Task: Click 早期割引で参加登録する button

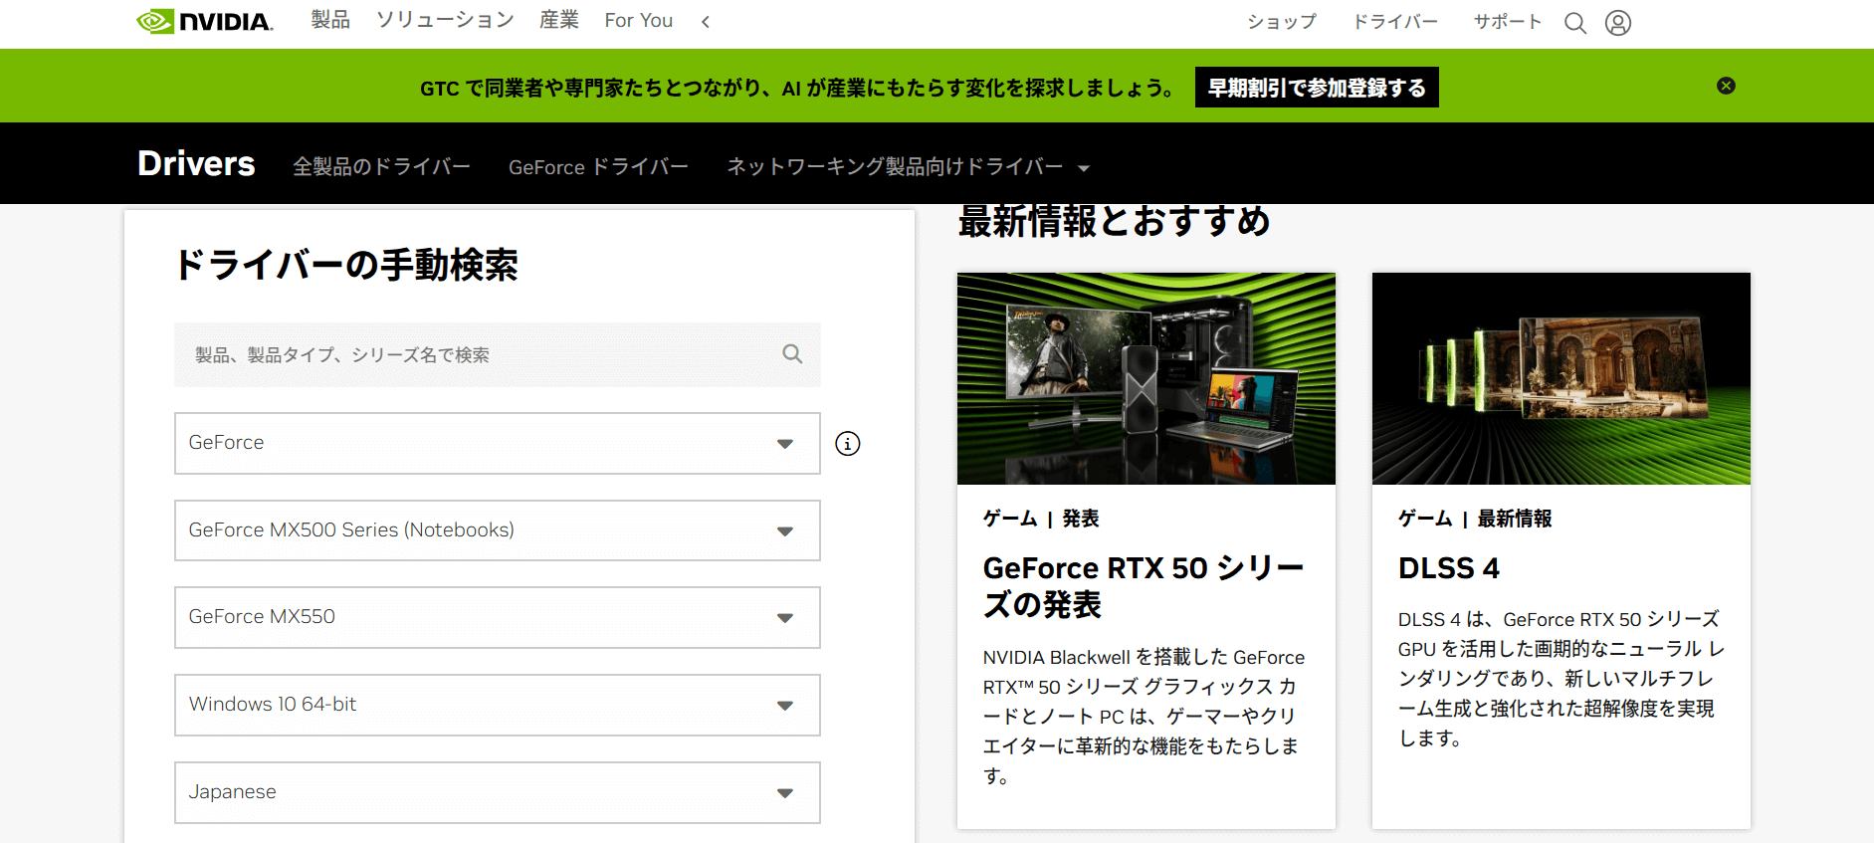Action: (1317, 88)
